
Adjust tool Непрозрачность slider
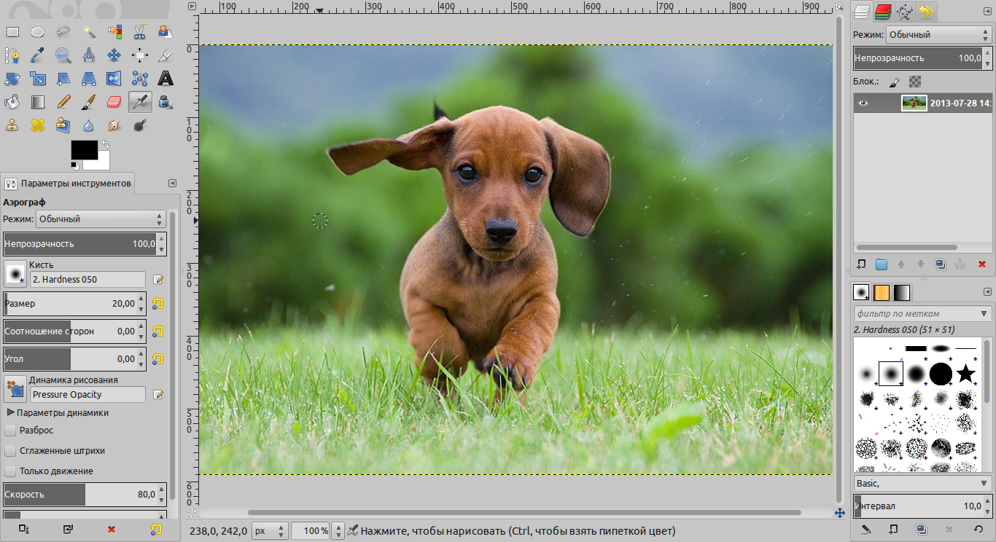point(85,244)
